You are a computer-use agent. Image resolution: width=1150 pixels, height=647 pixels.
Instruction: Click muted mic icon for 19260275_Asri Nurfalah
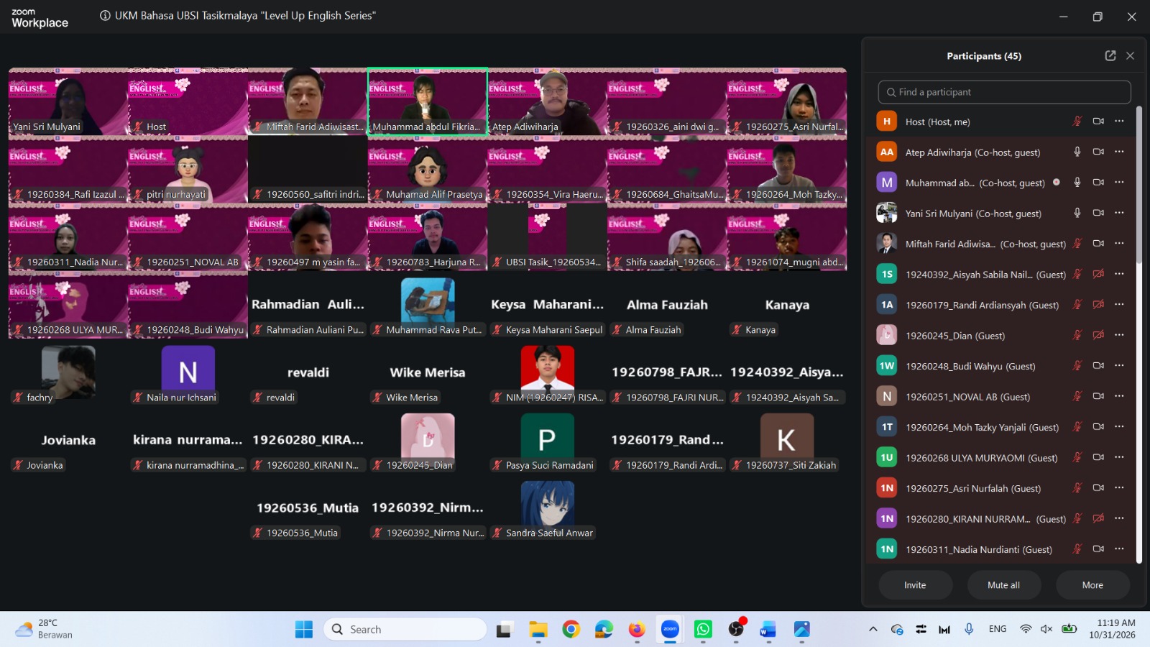[x=1077, y=488]
